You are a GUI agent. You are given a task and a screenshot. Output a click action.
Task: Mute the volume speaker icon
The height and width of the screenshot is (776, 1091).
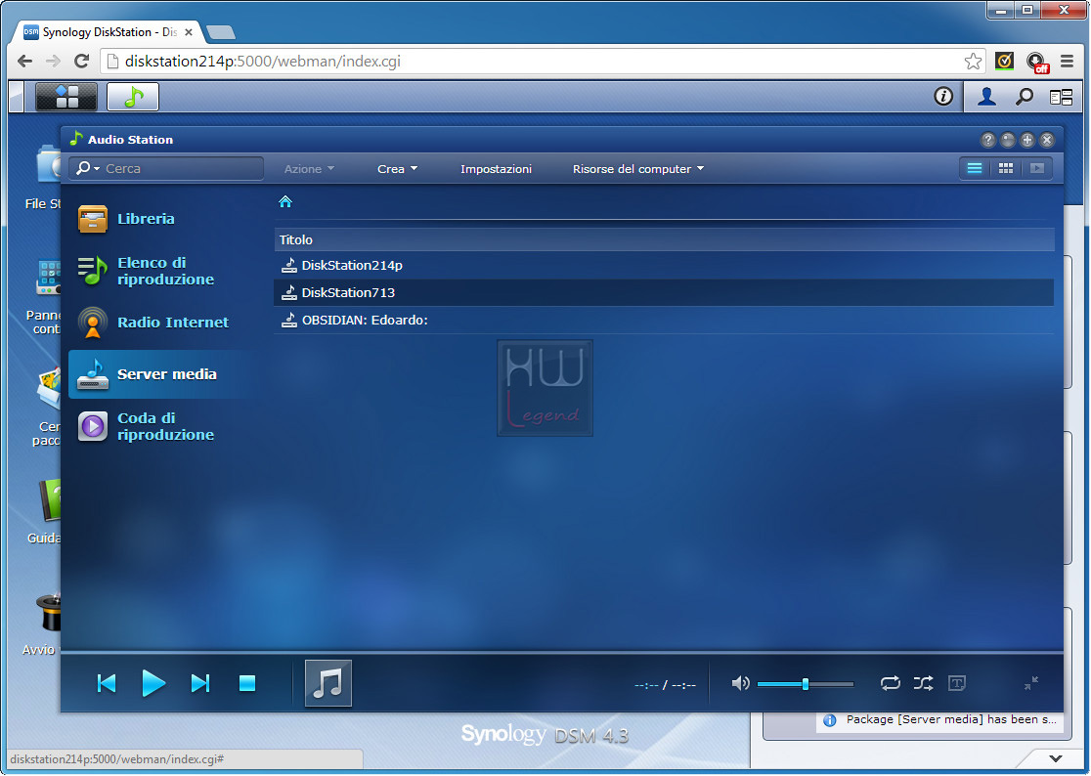[740, 683]
